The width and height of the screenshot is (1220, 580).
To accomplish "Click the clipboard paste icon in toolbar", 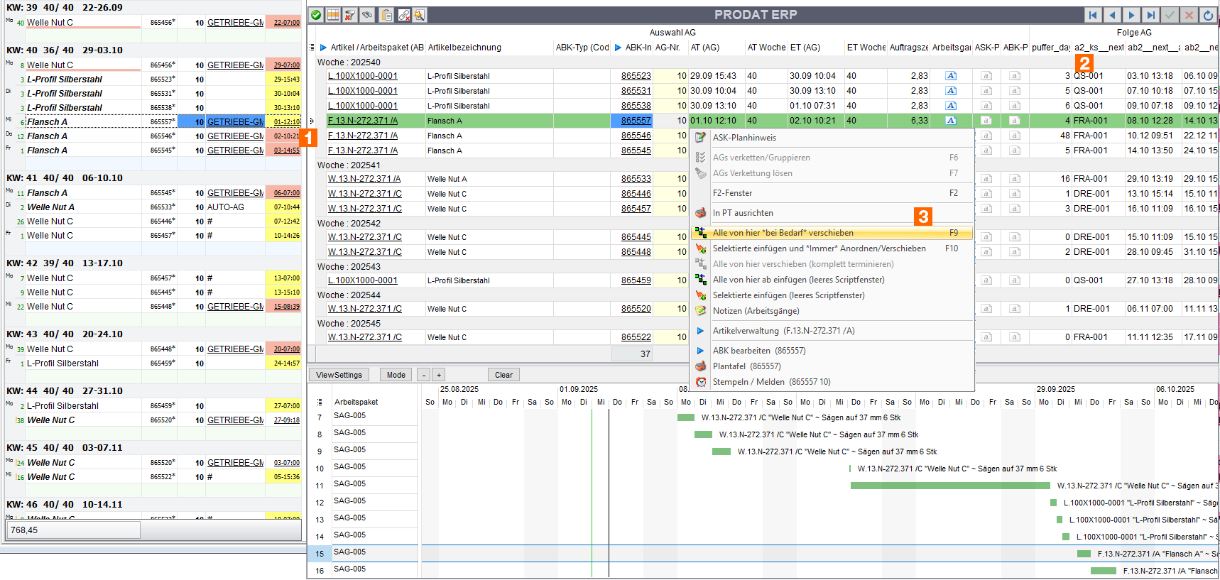I will pyautogui.click(x=386, y=15).
